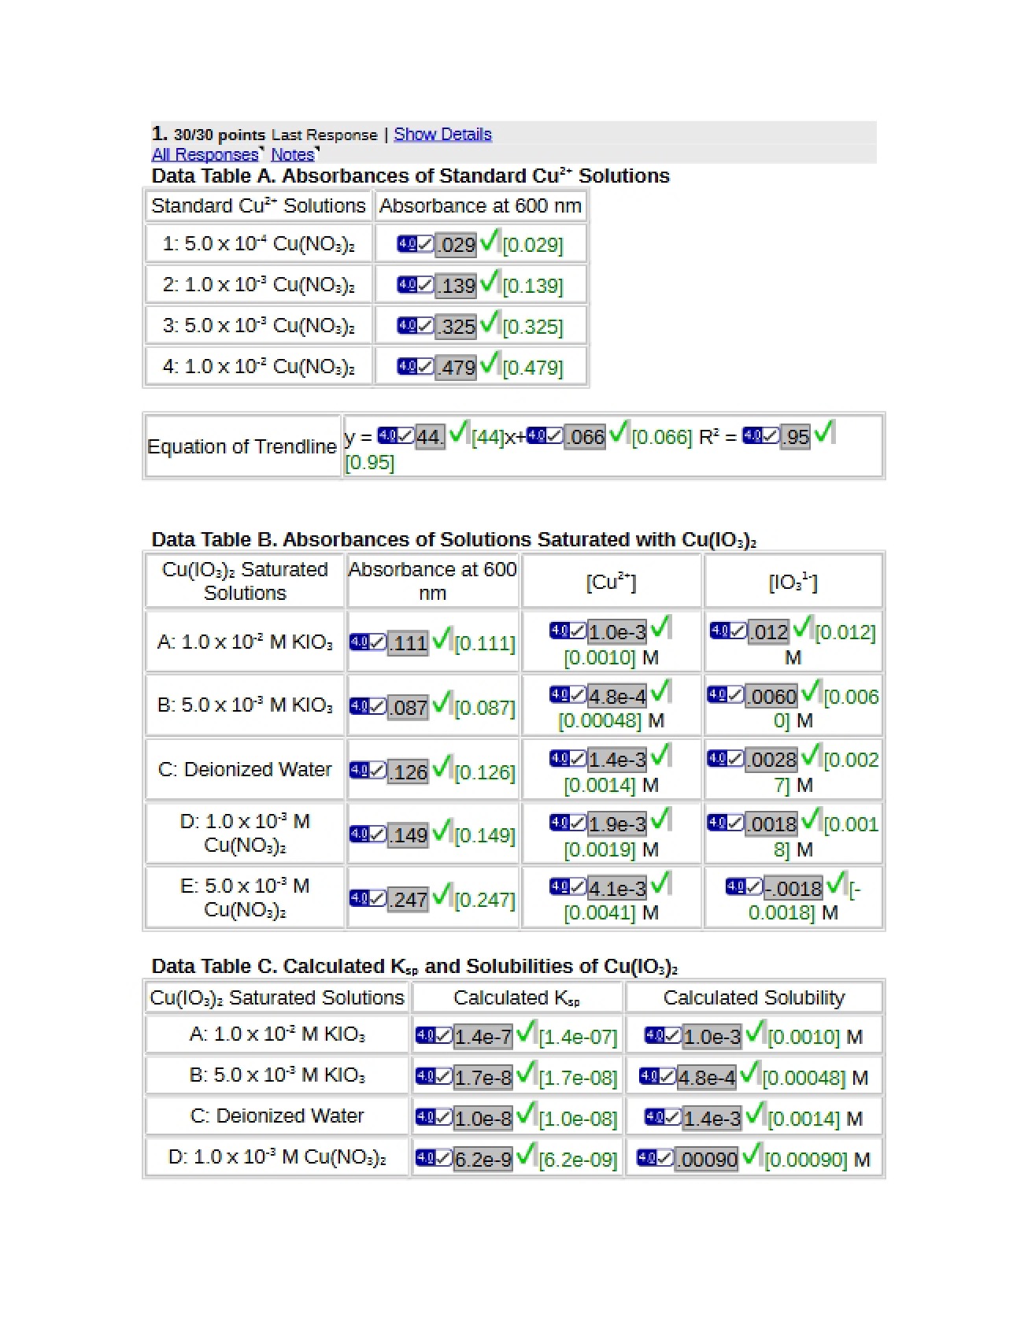Click the trendline intercept input .066
Viewport: 1028px width, 1332px height.
[585, 436]
